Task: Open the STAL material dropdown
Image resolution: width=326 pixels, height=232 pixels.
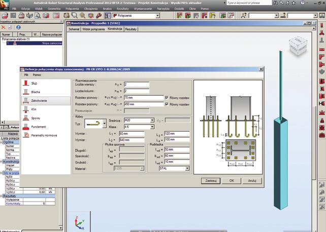Action: pyautogui.click(x=187, y=169)
